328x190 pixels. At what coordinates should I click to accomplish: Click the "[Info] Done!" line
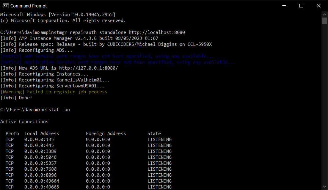coord(16,98)
